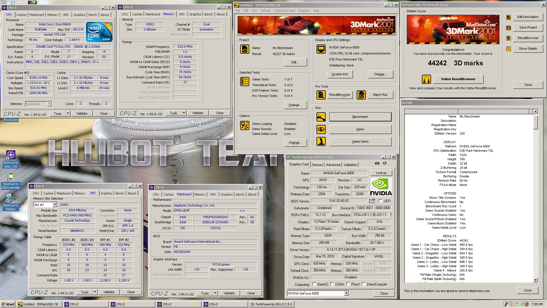Open the cpuz_x32 desktop shortcut

click(x=11, y=159)
